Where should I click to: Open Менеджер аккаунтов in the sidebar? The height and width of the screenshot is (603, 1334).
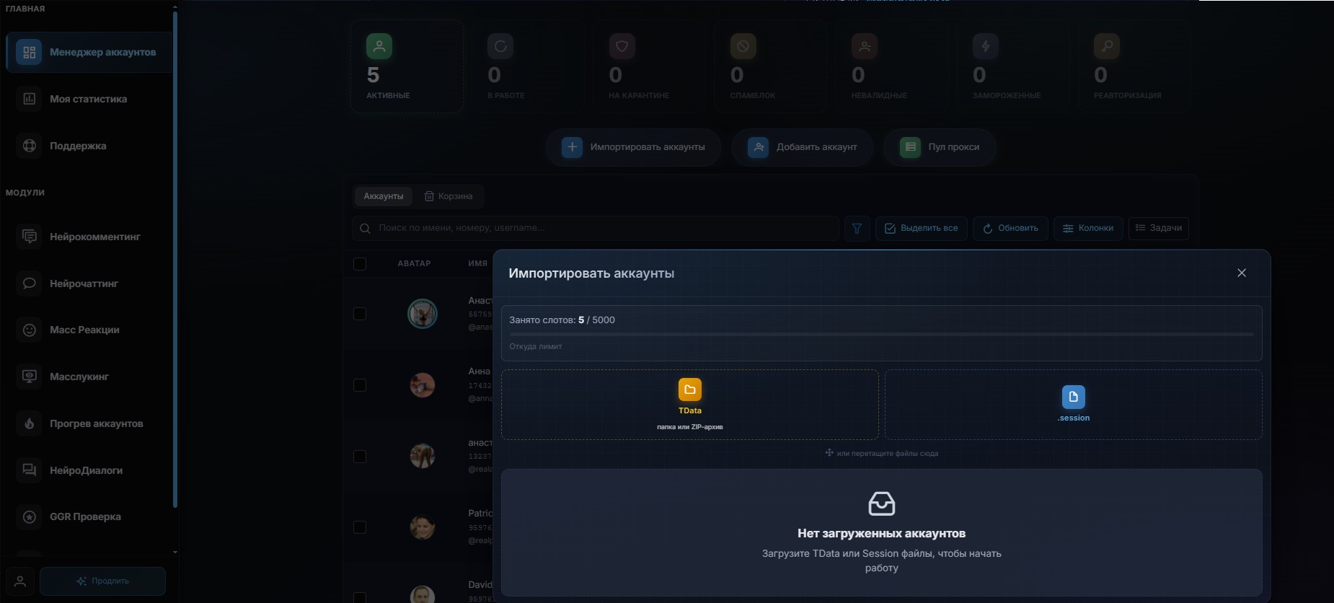pos(89,52)
